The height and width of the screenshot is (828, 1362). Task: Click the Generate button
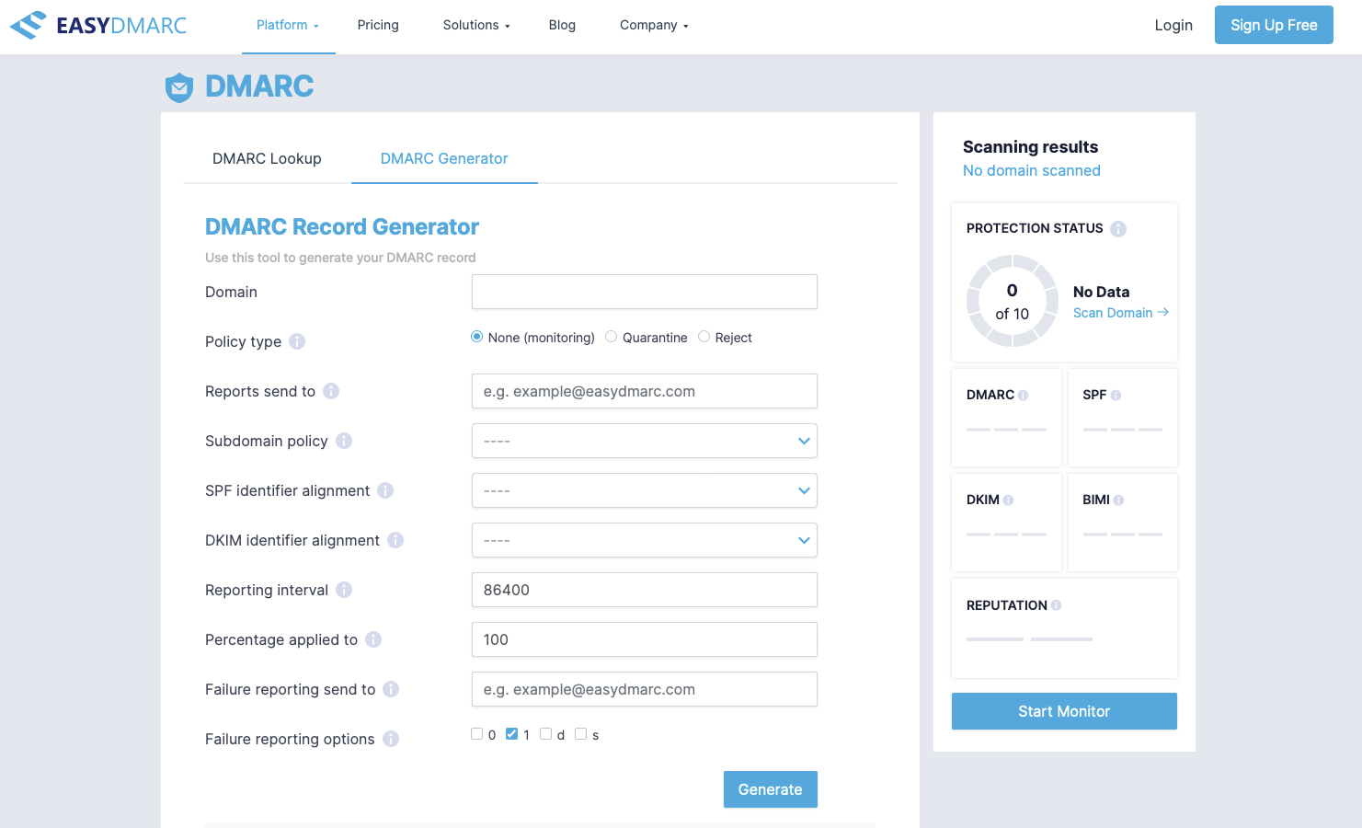coord(770,789)
